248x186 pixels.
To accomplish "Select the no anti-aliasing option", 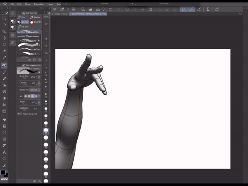I will tap(26, 96).
